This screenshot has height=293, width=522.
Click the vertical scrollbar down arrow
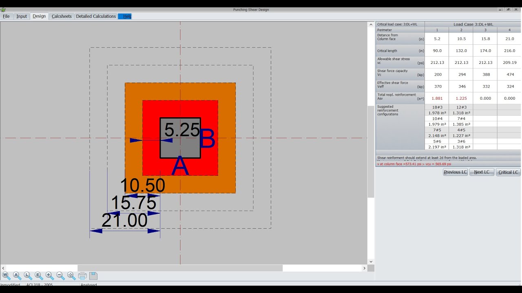tap(371, 262)
